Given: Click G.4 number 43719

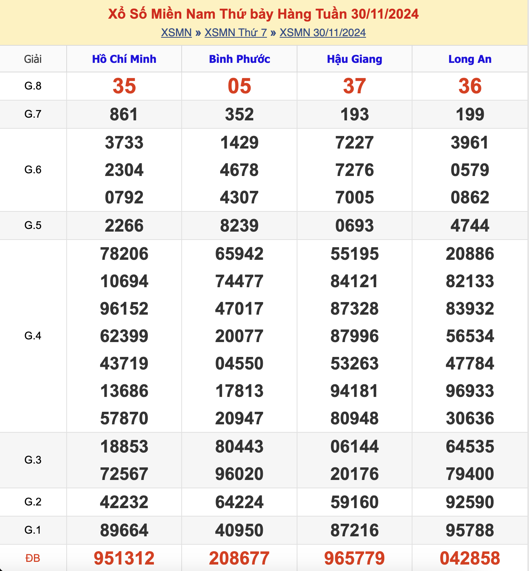Looking at the screenshot, I should coord(124,363).
